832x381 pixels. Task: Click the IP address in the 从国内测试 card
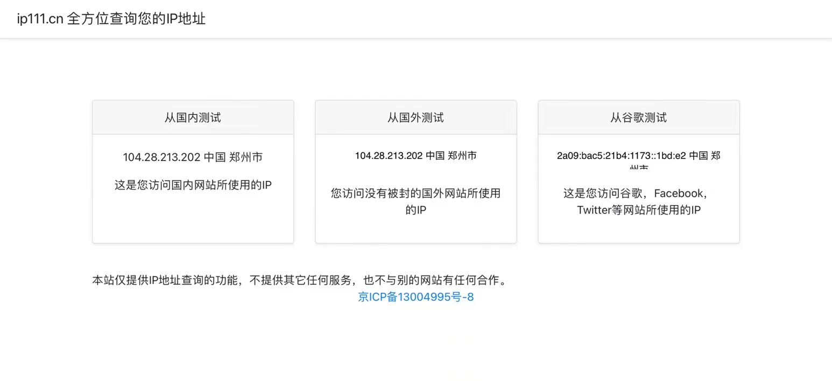161,157
